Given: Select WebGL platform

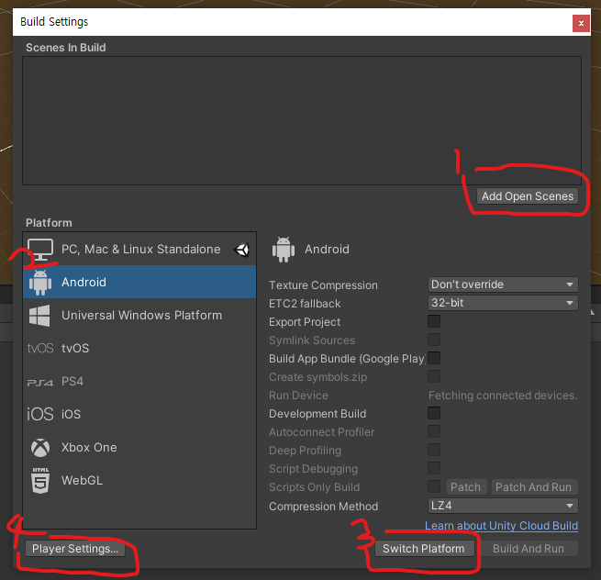Looking at the screenshot, I should pos(139,480).
